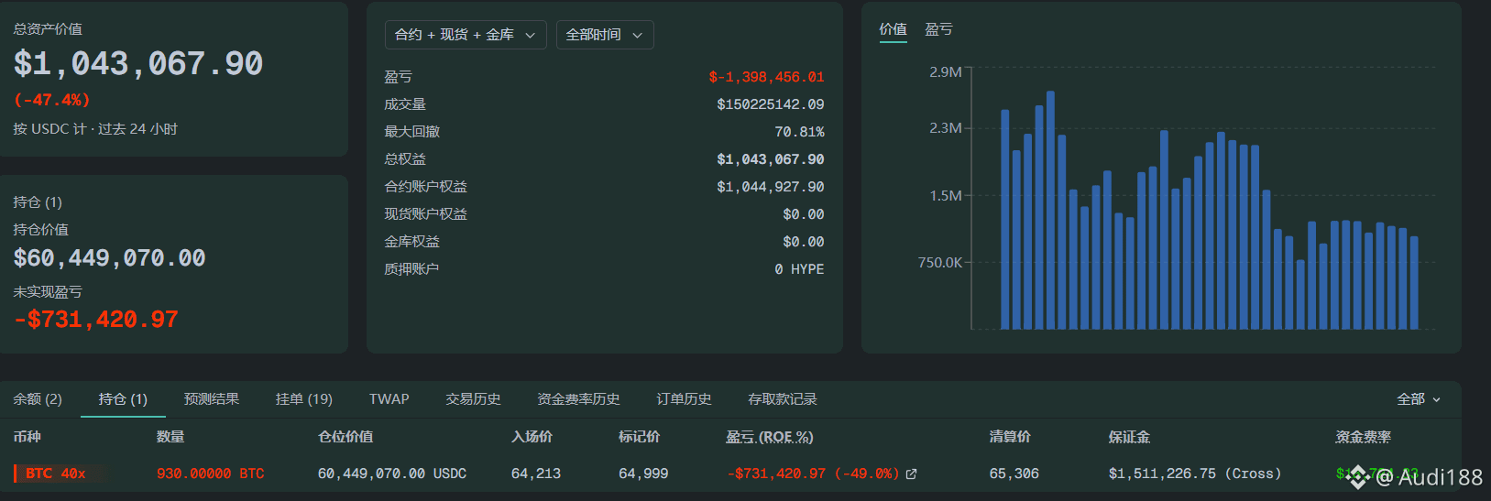Viewport: 1491px width, 501px height.
Task: Click the 币种 column header
Action: (x=27, y=437)
